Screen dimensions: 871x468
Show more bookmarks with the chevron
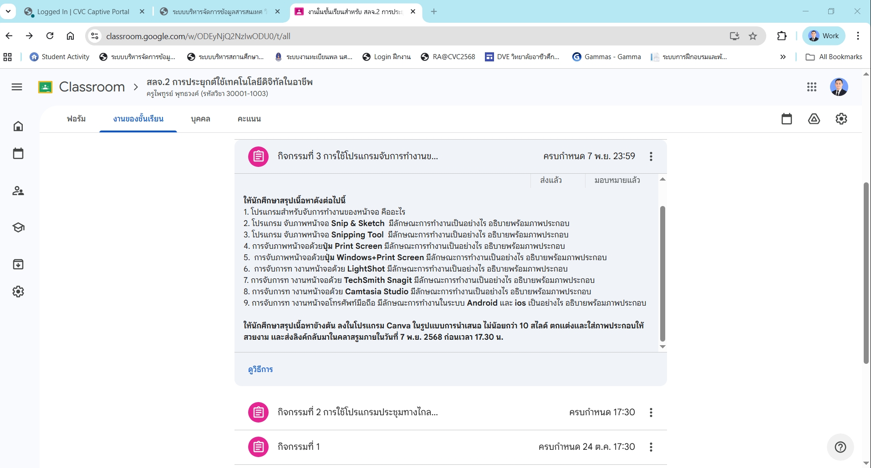(783, 57)
